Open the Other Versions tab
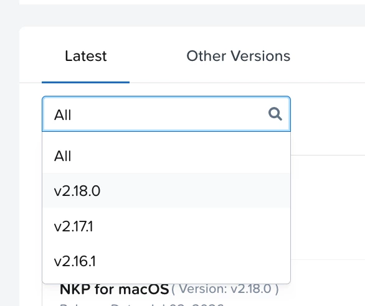 239,56
